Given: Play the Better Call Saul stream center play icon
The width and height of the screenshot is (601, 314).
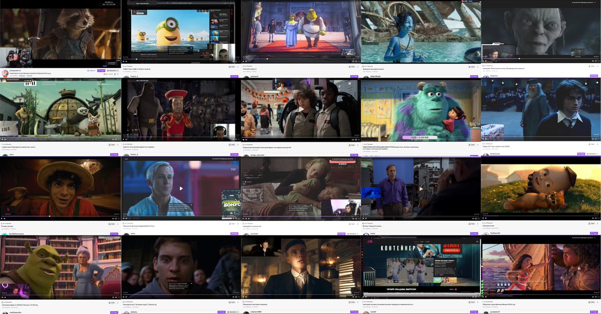Looking at the screenshot, I should (x=421, y=189).
